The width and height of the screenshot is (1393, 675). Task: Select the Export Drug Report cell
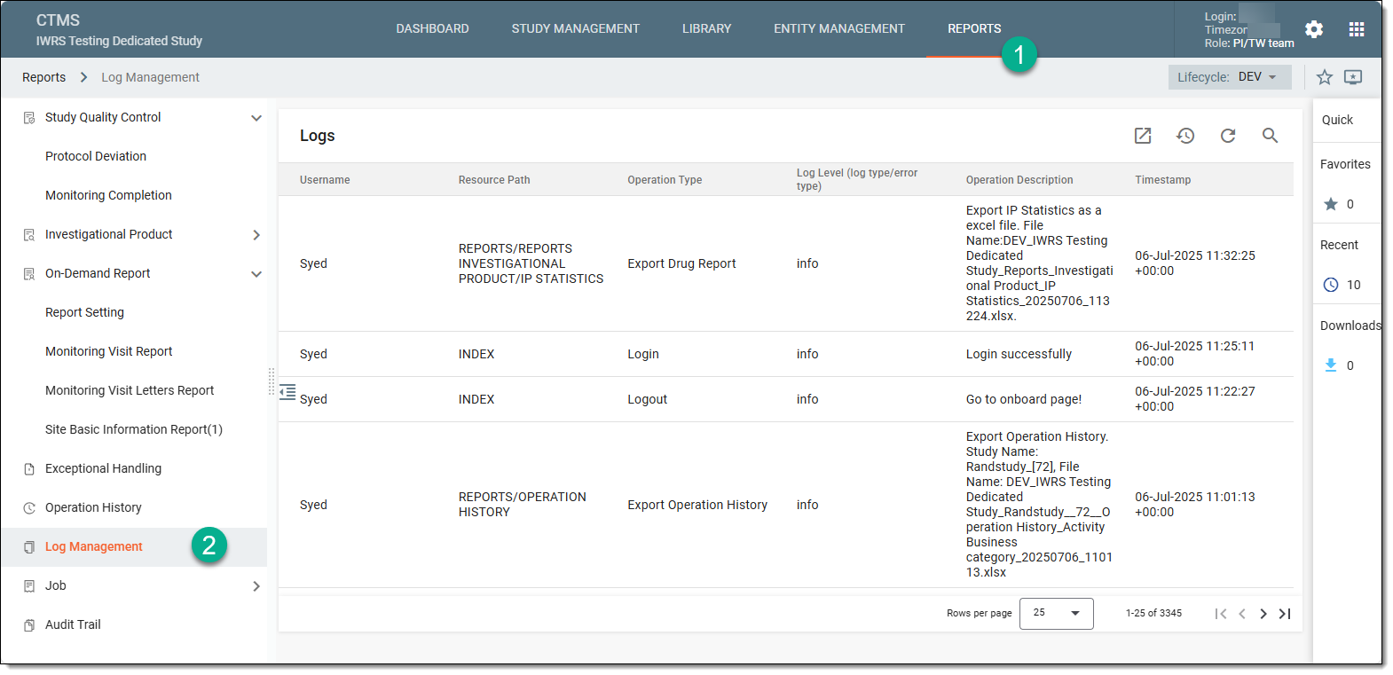(x=681, y=263)
